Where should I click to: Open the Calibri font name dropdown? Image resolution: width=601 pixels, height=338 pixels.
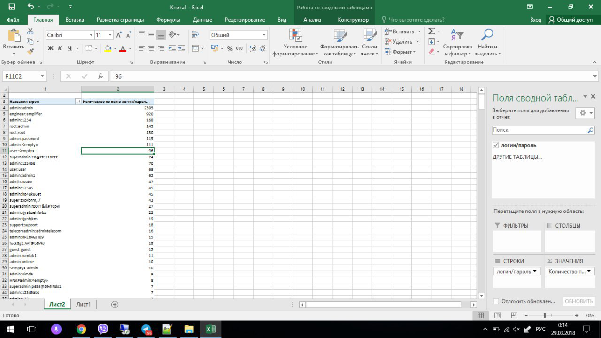pos(91,35)
